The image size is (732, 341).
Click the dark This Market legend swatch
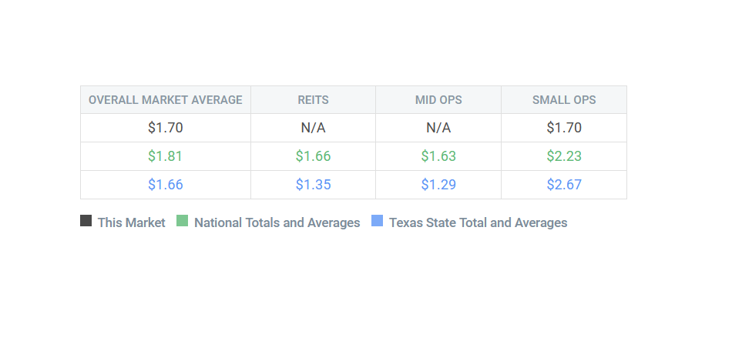coord(86,222)
